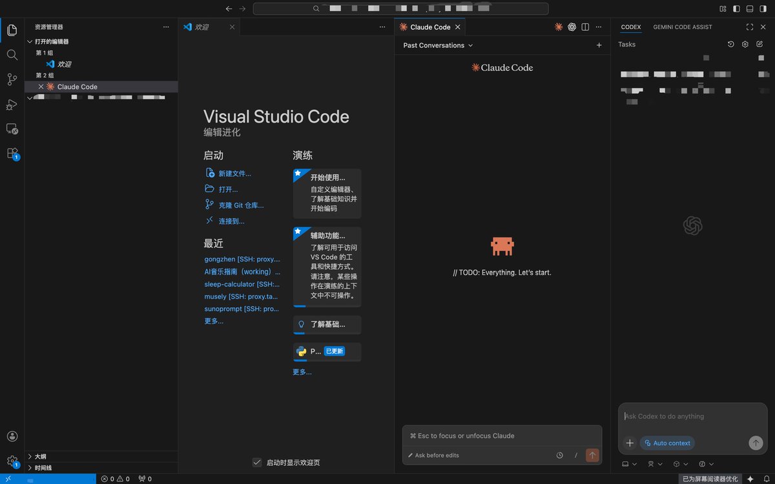Open recent project sleep-calculator
Viewport: 775px width, 484px height.
(242, 284)
